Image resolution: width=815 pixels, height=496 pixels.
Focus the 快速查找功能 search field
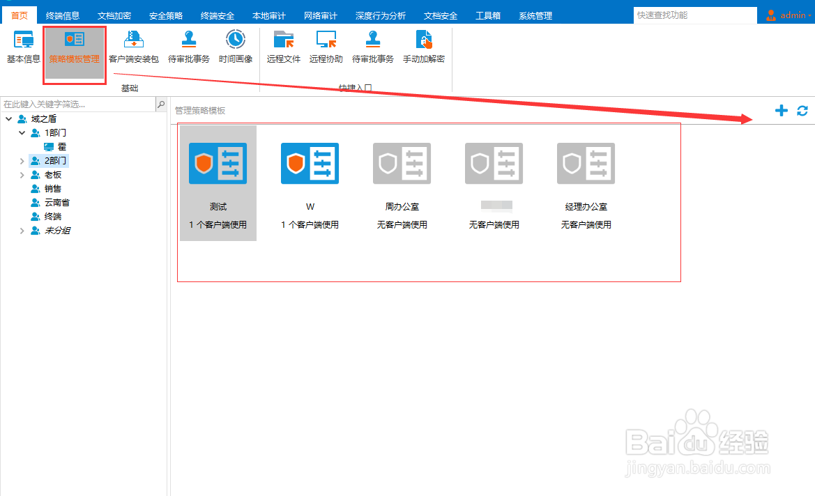695,15
